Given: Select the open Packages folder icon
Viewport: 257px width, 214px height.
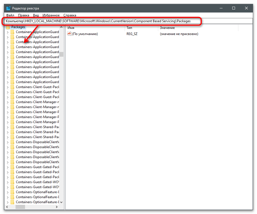Looking at the screenshot, I should [x=8, y=27].
